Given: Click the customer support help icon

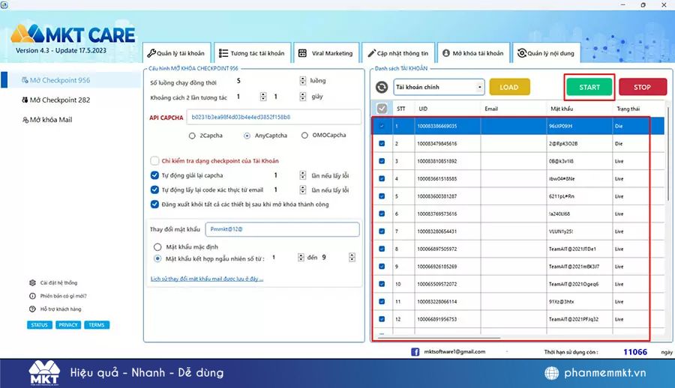Looking at the screenshot, I should pyautogui.click(x=32, y=309).
